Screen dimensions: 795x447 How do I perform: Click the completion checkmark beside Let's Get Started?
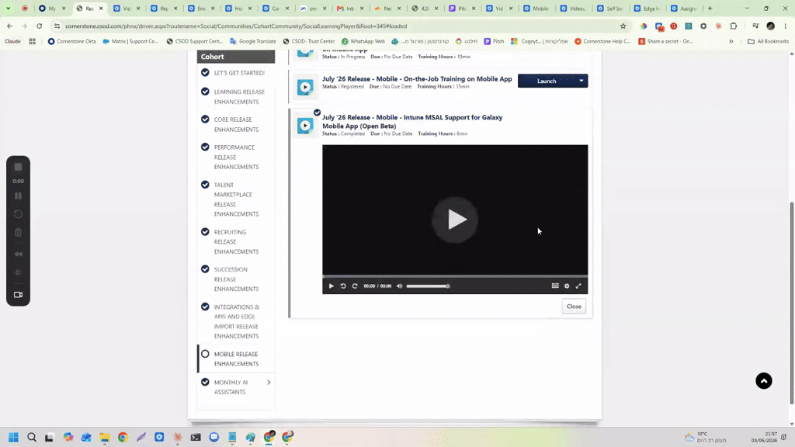(205, 72)
